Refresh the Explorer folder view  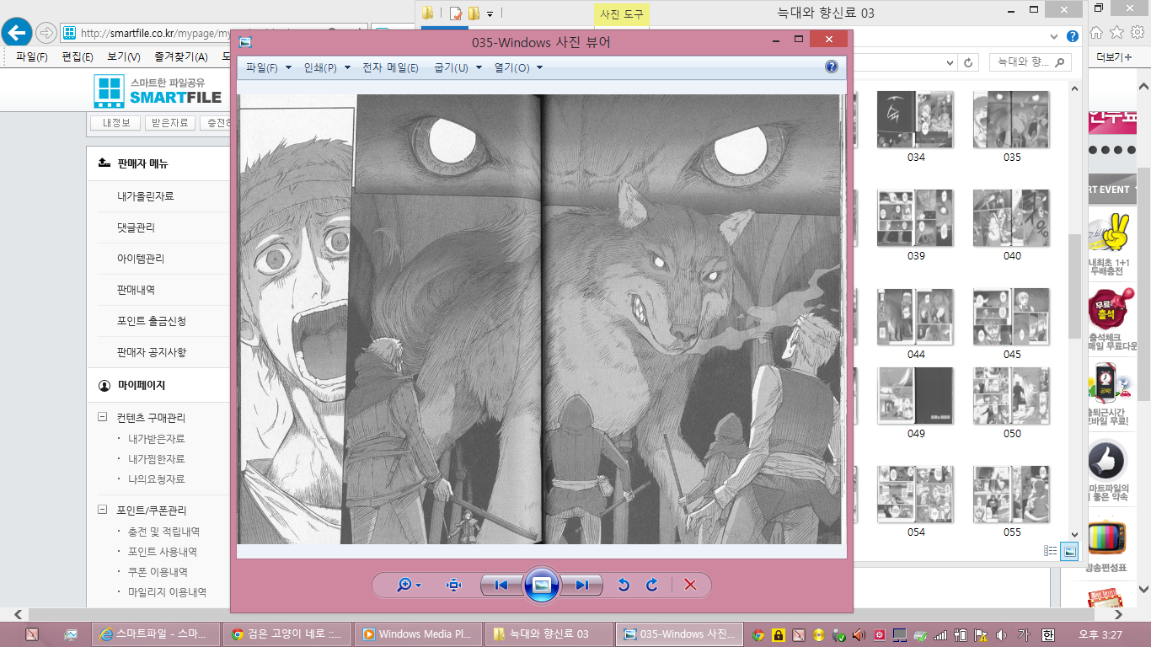[969, 62]
